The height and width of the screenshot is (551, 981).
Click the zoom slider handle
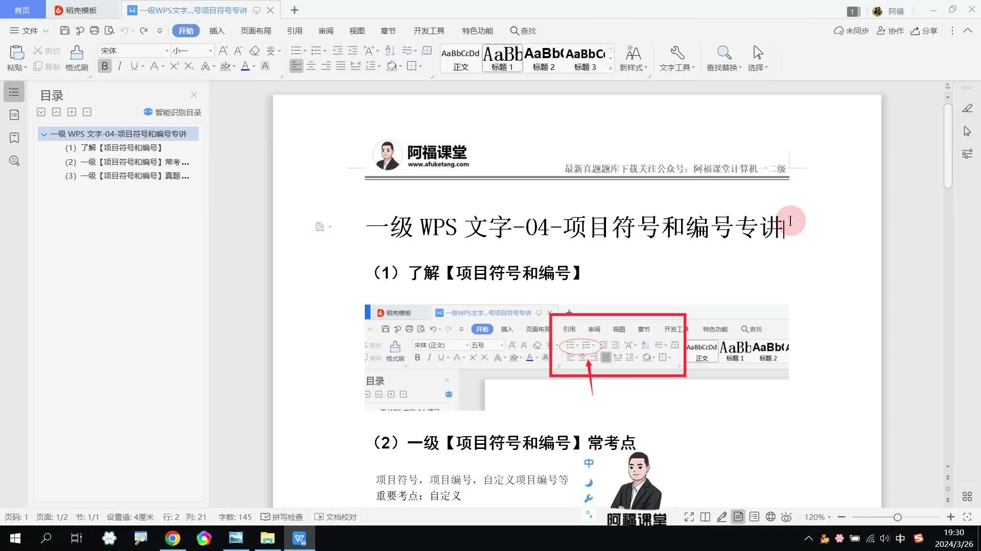point(897,517)
